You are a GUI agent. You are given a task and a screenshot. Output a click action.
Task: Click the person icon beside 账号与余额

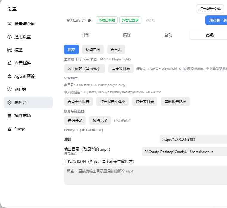[x=10, y=24]
